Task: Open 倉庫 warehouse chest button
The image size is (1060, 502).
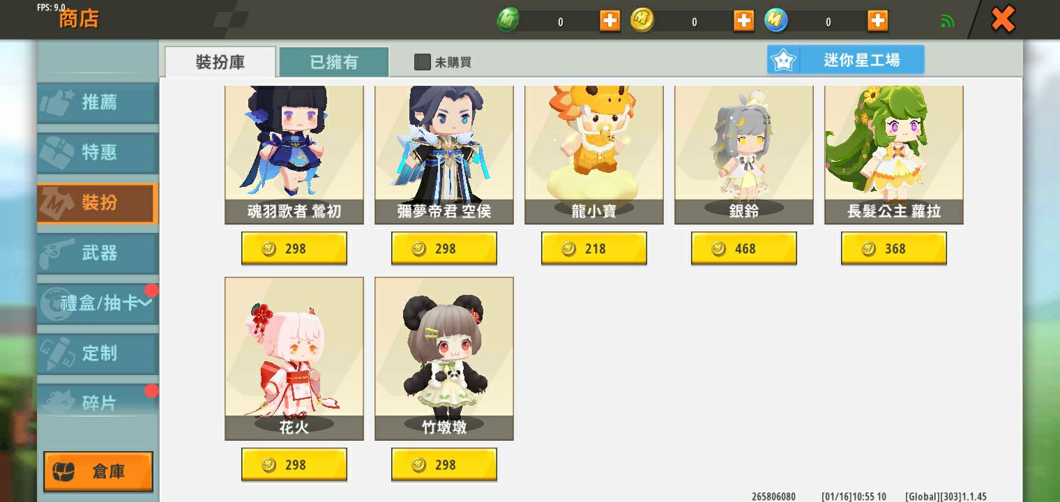Action: point(98,471)
